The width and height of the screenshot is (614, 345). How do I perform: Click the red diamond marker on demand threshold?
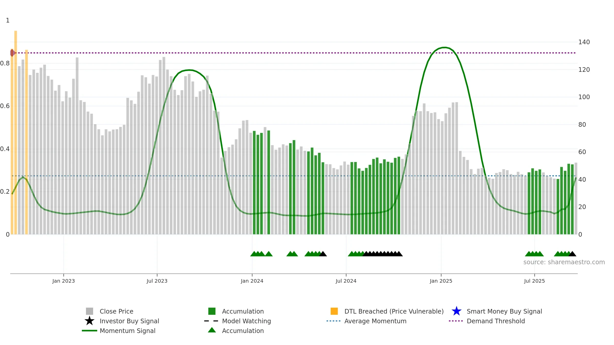pyautogui.click(x=12, y=53)
